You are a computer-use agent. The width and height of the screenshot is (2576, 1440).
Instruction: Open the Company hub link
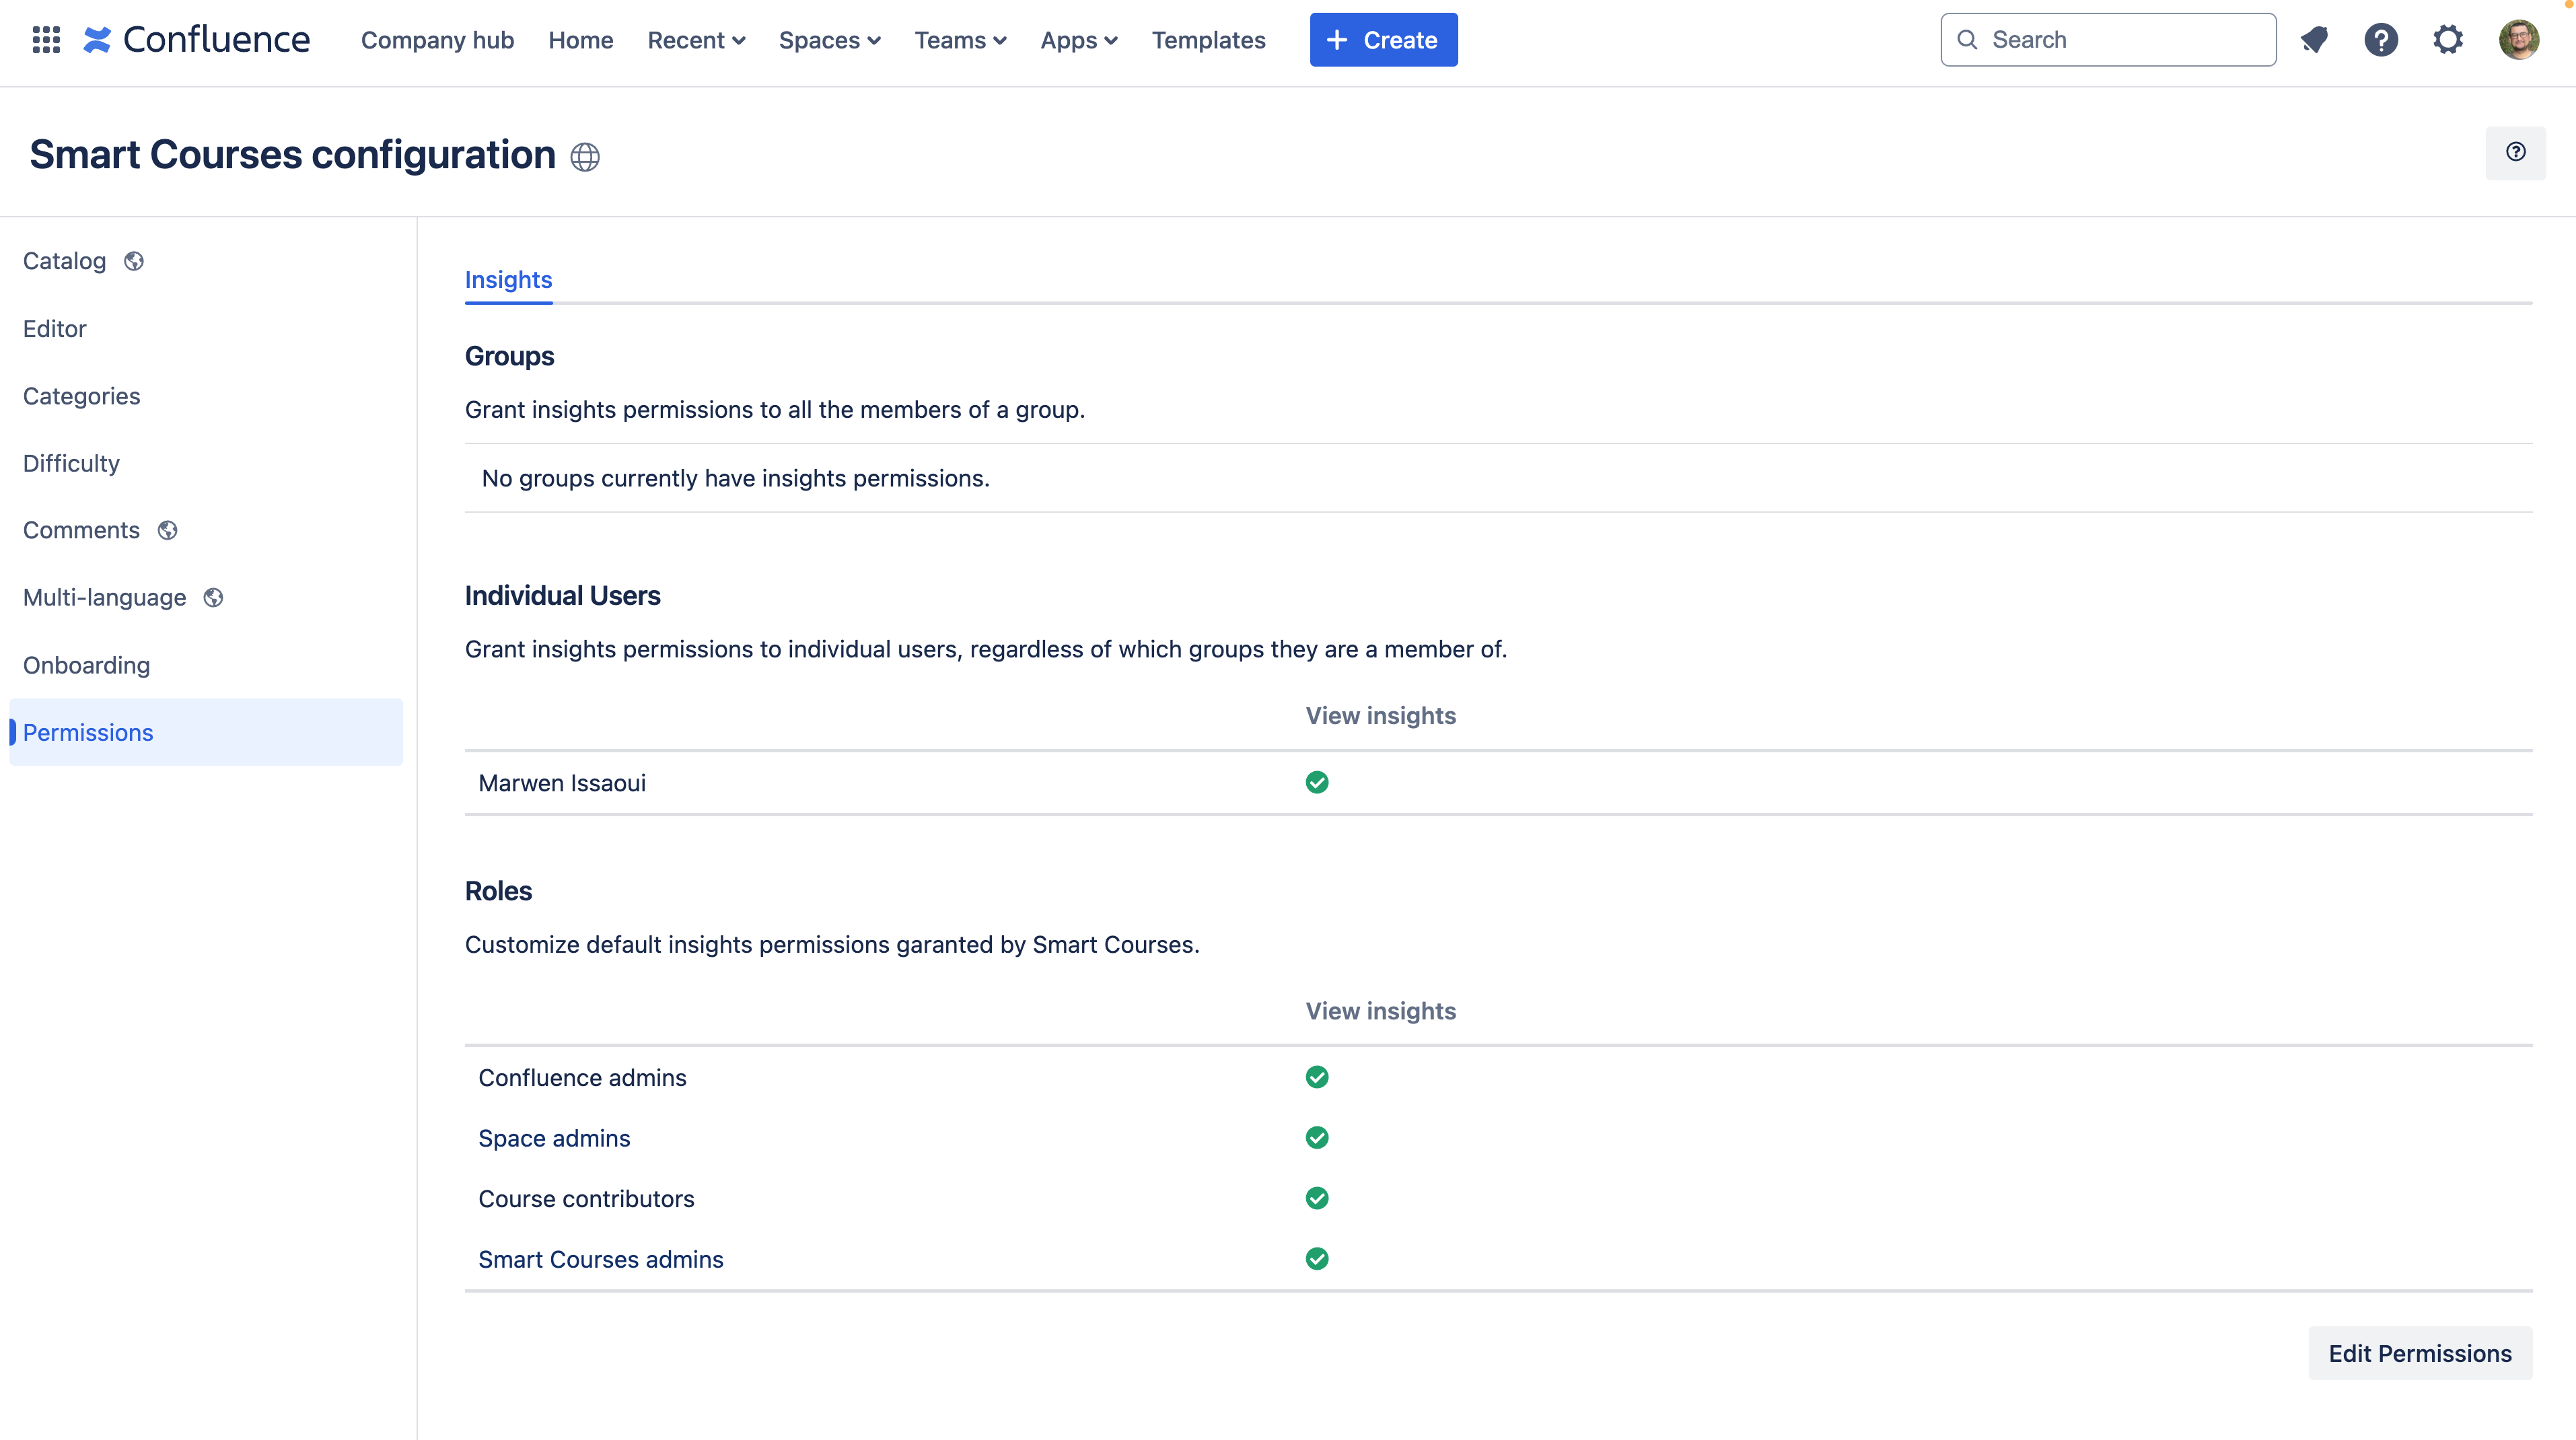[x=437, y=40]
